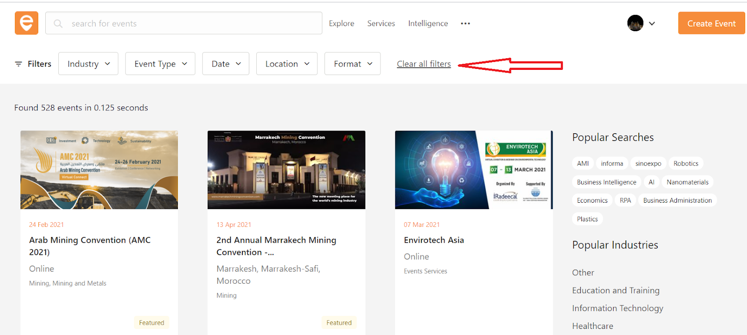Select the sinoexpo popular search tag
Screen dimensions: 747x335
[648, 164]
